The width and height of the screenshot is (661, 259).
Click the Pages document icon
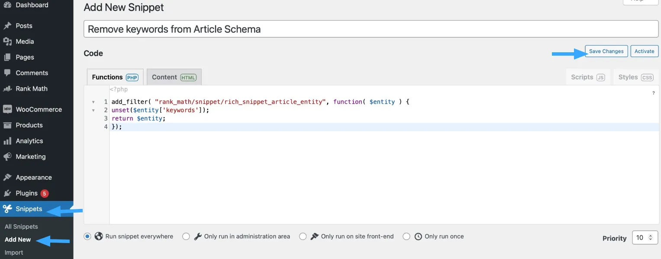pos(7,57)
